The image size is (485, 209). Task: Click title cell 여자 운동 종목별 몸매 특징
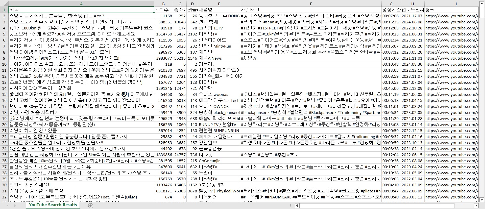(x=81, y=191)
